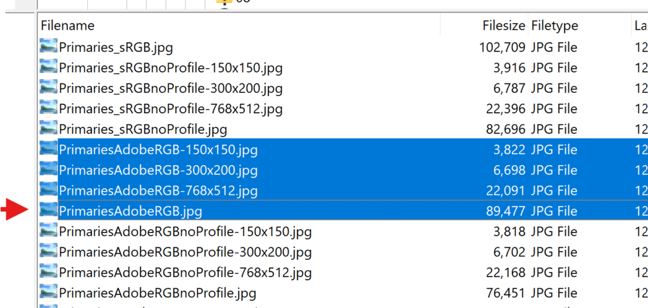Select PrimariesAdobeRGBnoProfile-300x200.jpg file name
The height and width of the screenshot is (308, 648).
pos(185,252)
